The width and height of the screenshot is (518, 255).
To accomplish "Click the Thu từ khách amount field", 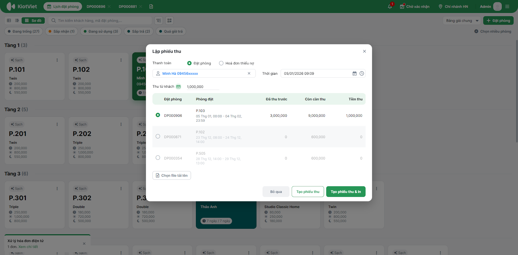I will (x=203, y=87).
